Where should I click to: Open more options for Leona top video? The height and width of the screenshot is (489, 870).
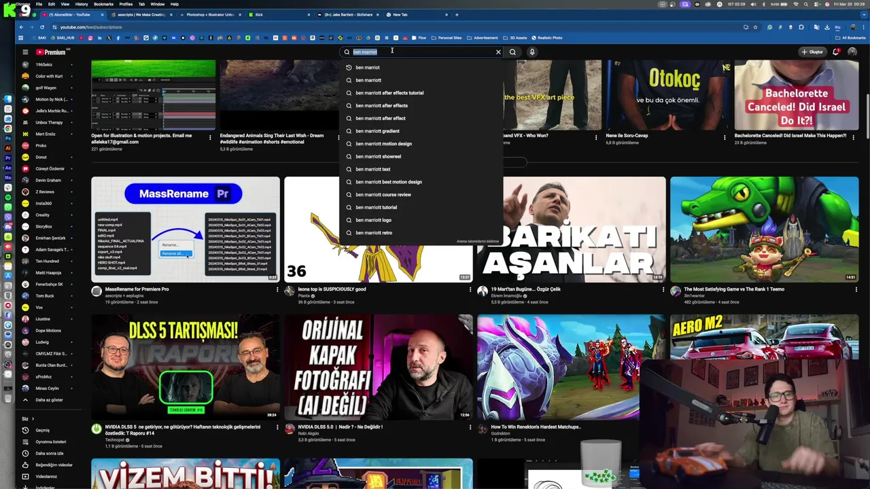click(x=470, y=289)
